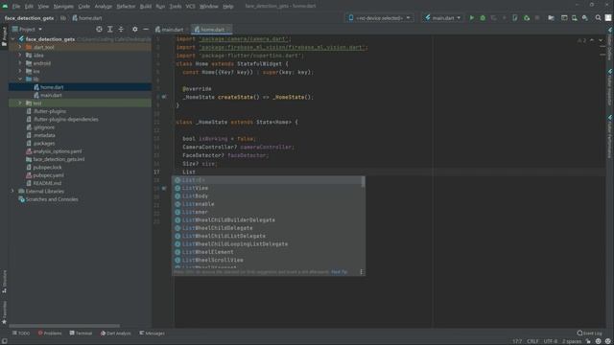Click the Flutter Performance right sidebar button

[x=610, y=137]
